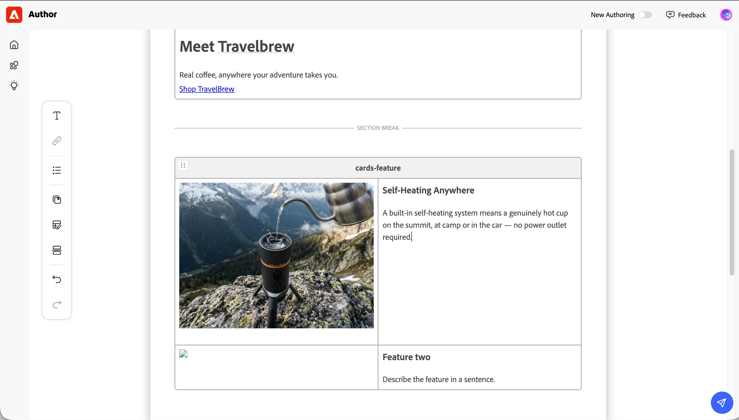This screenshot has height=420, width=739.
Task: Click the Meet Travelbrew heading
Action: click(x=237, y=46)
